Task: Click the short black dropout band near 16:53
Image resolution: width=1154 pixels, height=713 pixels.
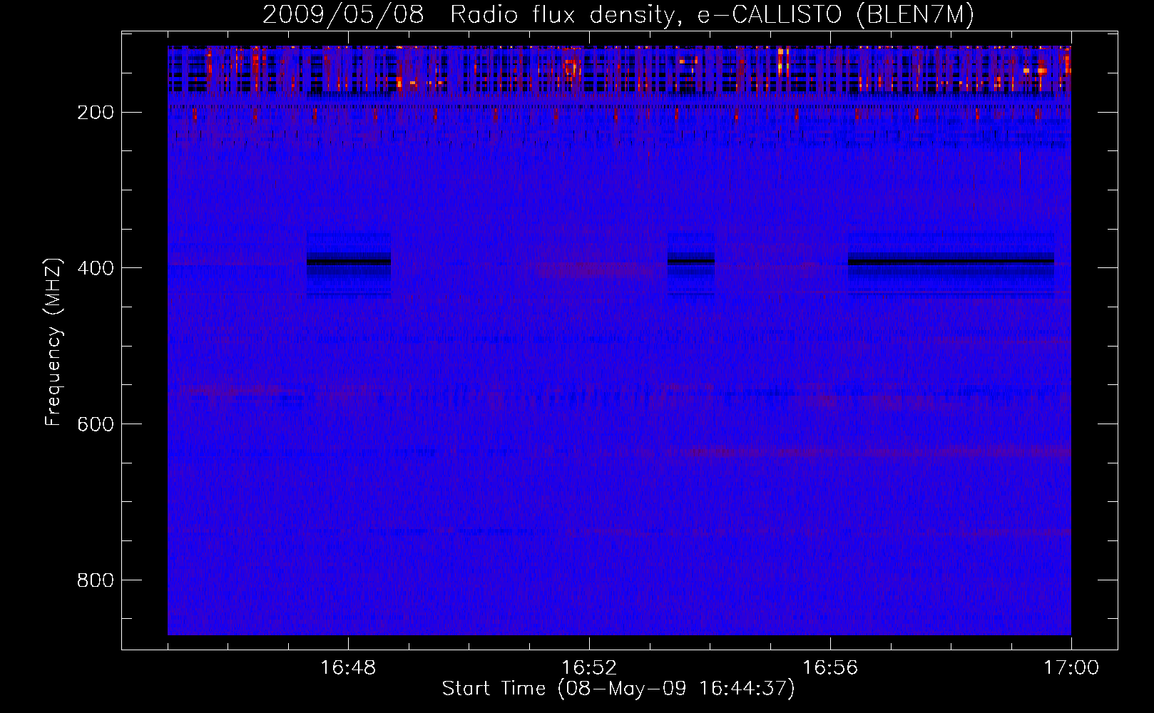Action: [x=691, y=261]
